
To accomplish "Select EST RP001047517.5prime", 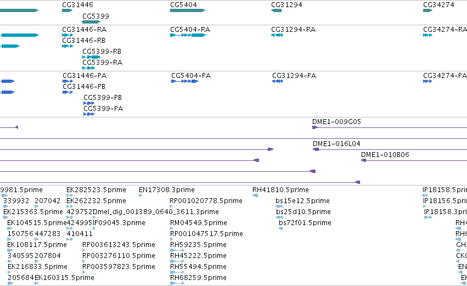I will (206, 234).
